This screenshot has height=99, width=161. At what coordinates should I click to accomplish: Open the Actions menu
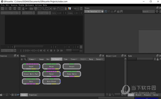click(x=38, y=5)
